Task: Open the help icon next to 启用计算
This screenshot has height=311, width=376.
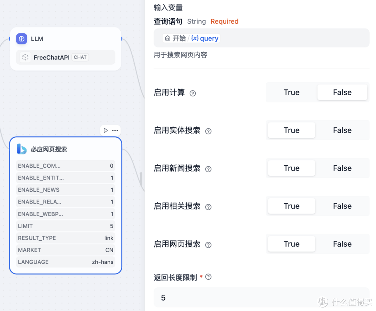Action: point(193,93)
